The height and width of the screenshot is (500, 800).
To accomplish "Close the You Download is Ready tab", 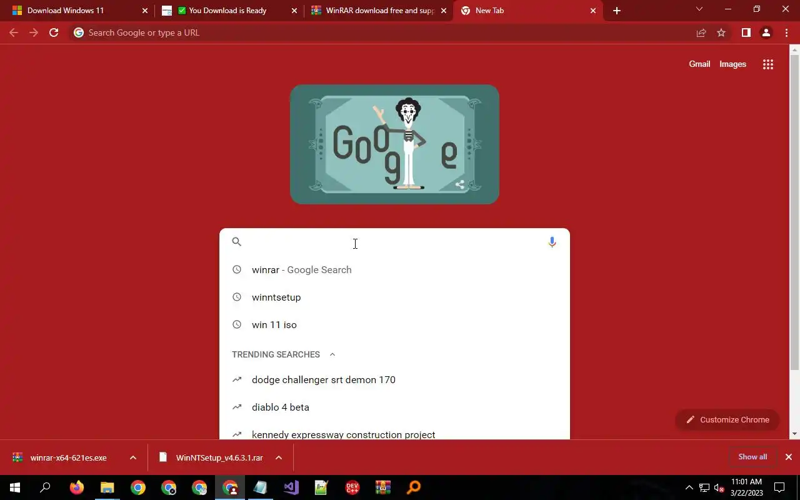I will 294,11.
